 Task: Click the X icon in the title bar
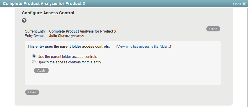(244, 4)
